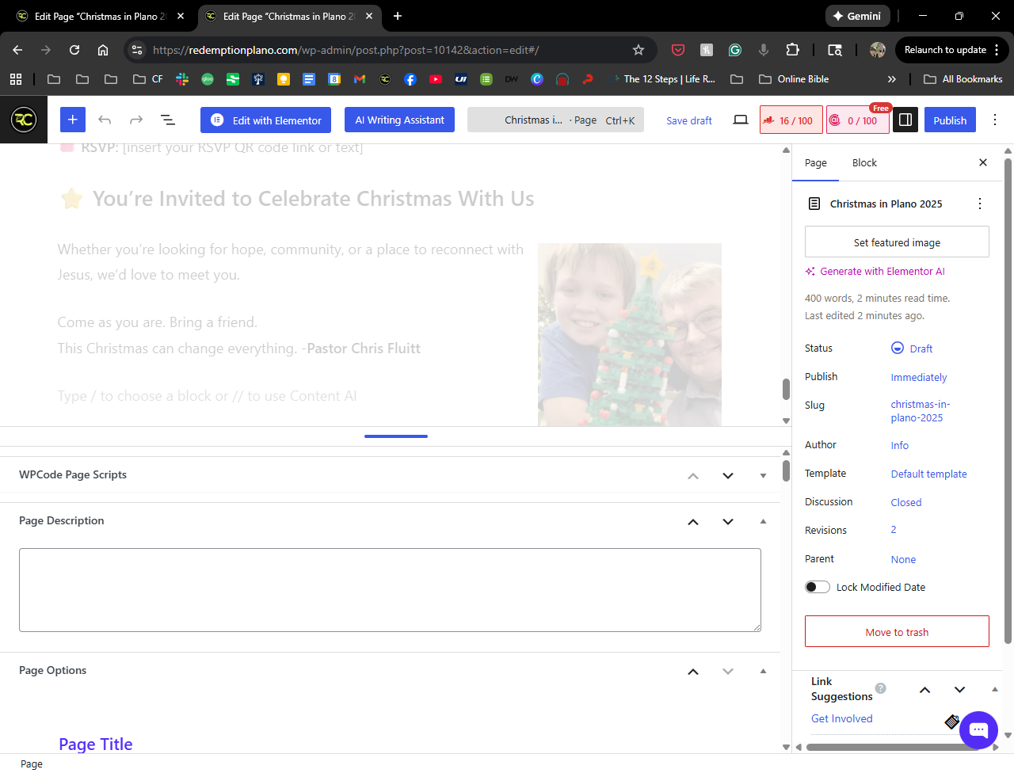The height and width of the screenshot is (773, 1014).
Task: Click Edit with Elementor button
Action: (265, 120)
